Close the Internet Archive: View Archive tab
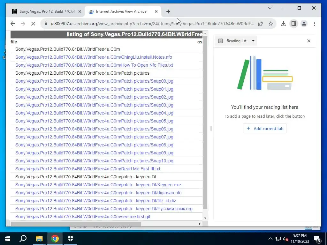This screenshot has height=245, width=327. pos(156,11)
